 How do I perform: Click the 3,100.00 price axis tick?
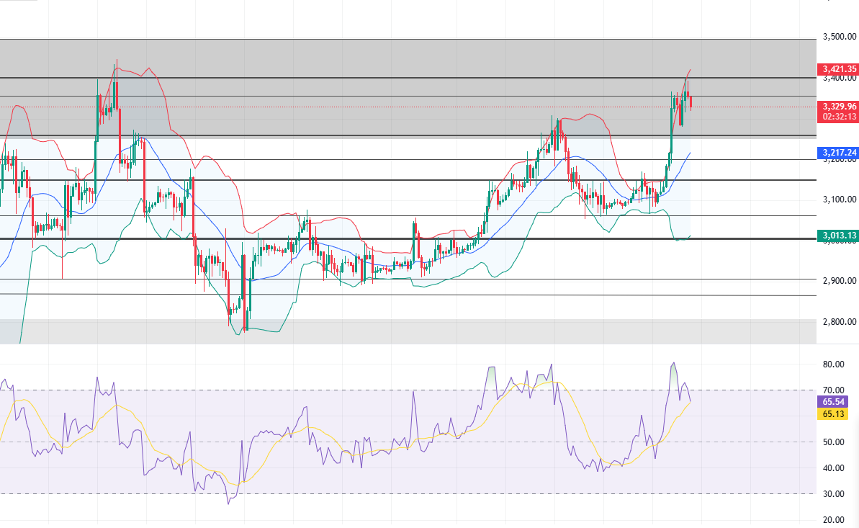click(x=839, y=200)
